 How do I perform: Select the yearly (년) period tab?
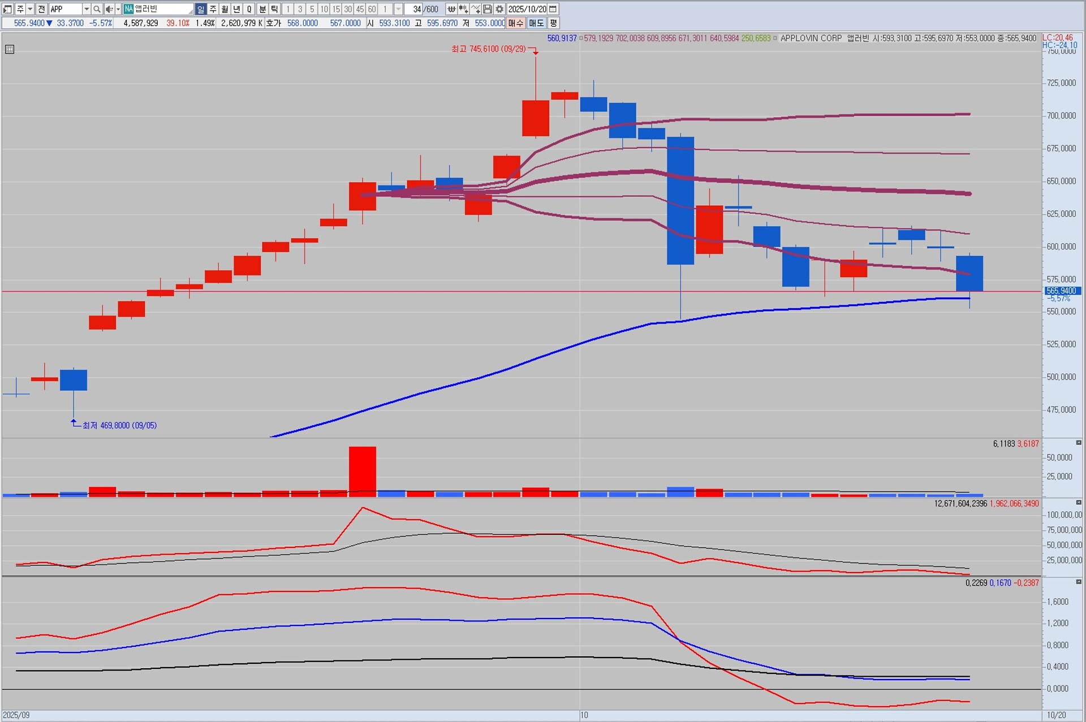[x=236, y=9]
